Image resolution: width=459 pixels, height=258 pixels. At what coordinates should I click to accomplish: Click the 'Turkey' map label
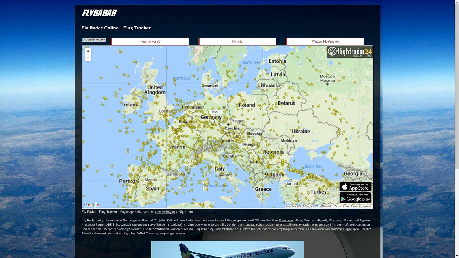click(x=318, y=192)
